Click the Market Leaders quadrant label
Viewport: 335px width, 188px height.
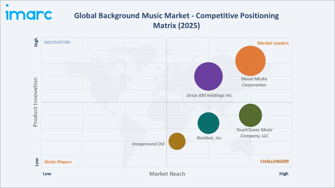[x=273, y=43]
